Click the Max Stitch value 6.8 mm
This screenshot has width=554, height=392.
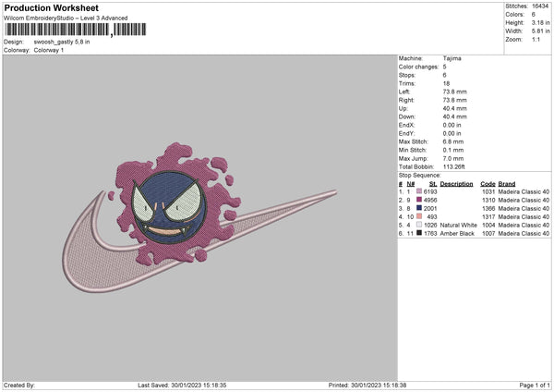(453, 141)
